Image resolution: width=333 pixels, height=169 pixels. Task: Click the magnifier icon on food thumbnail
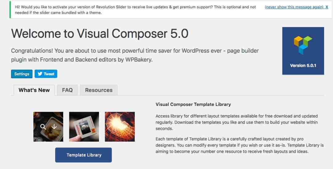tap(43, 127)
